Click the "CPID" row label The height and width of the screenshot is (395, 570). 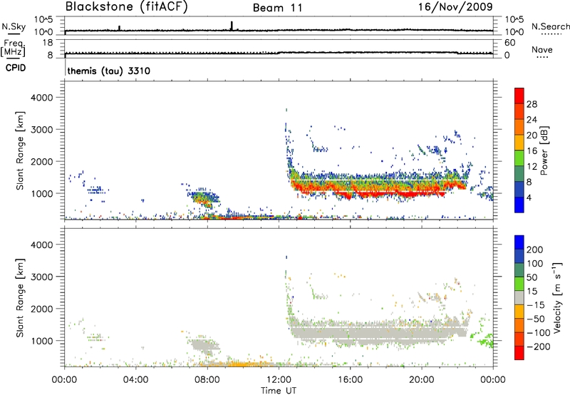(x=16, y=68)
